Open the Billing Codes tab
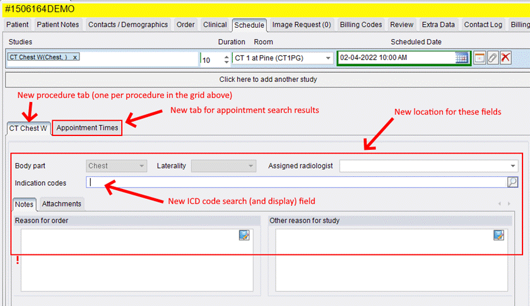This screenshot has width=530, height=306. (x=361, y=25)
